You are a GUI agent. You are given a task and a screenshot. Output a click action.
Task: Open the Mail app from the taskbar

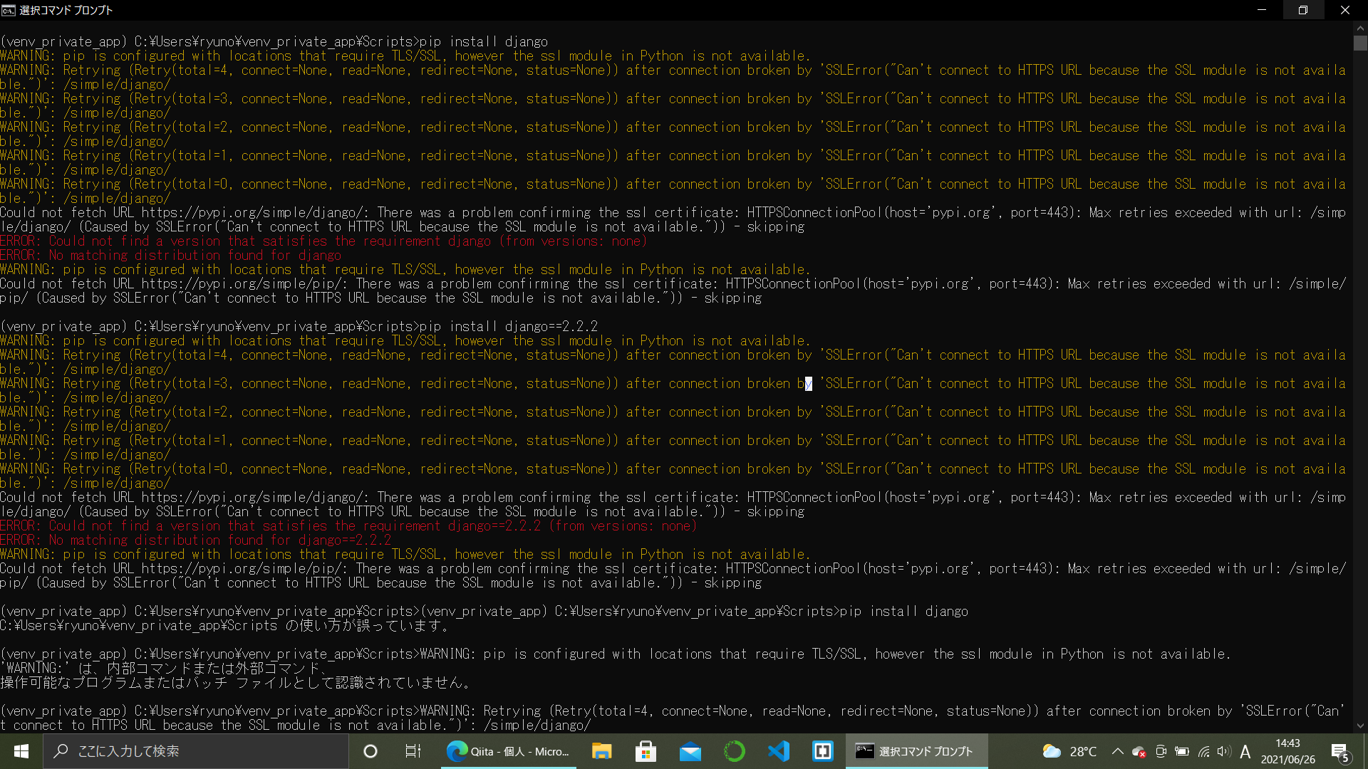pos(690,751)
